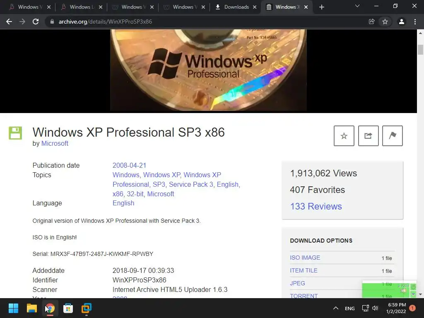
Task: Click the 1,913,062 Views text
Action: 323,173
